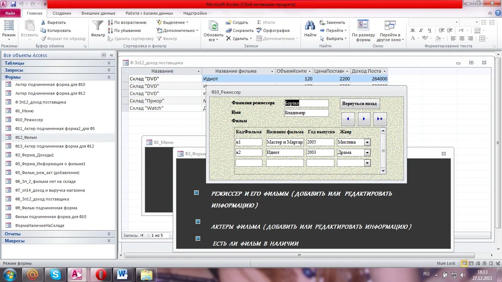Image resolution: width=502 pixels, height=282 pixels.
Task: Sort ascending with По возрастанию
Action: point(127,22)
